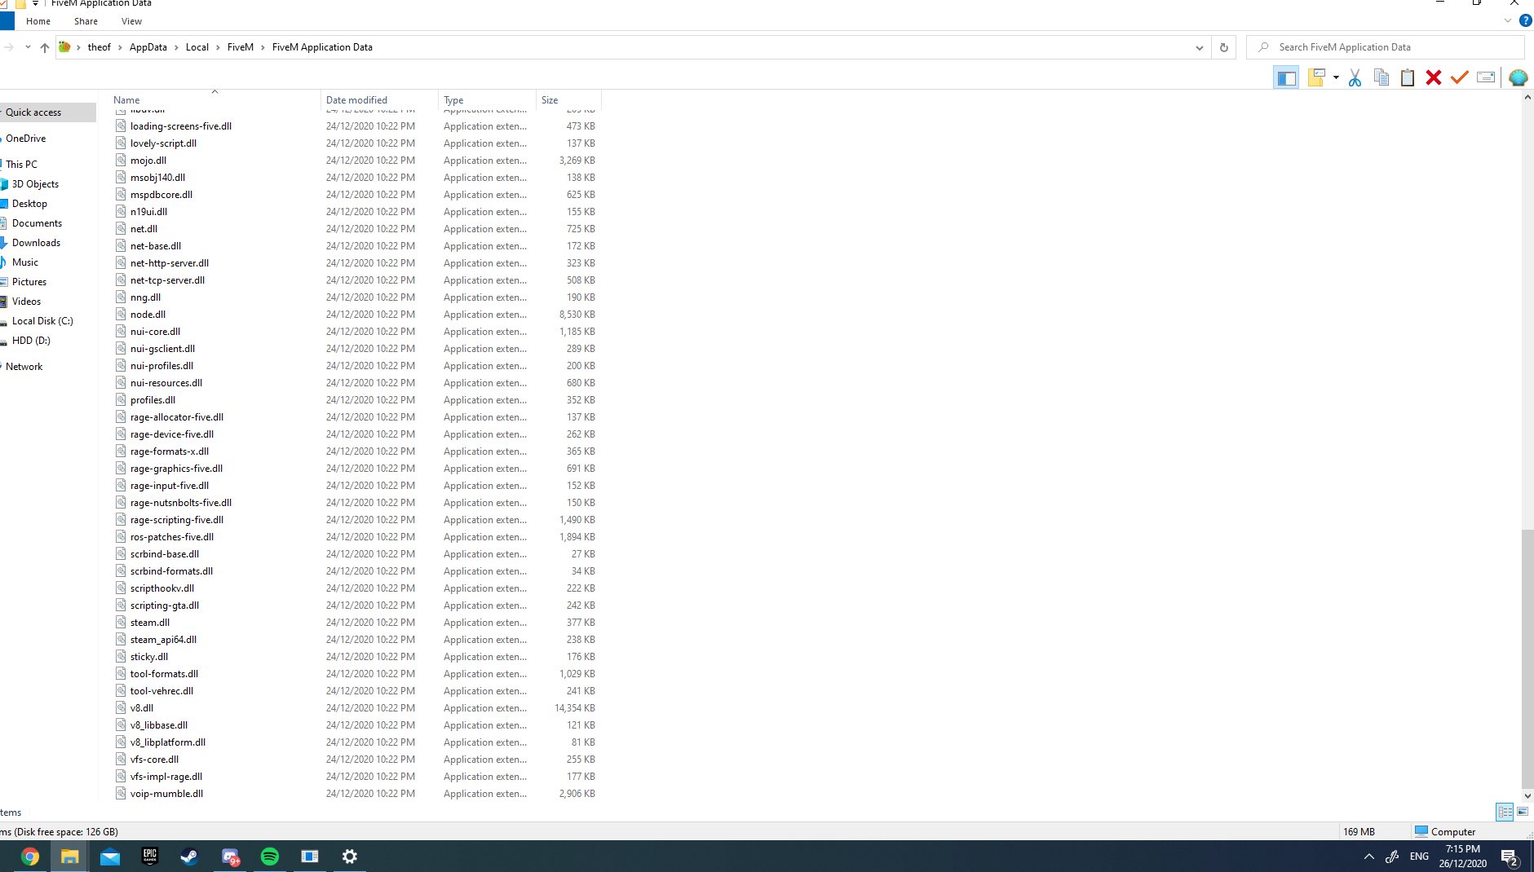Open the View ribbon tab
This screenshot has height=872, width=1534.
(131, 21)
